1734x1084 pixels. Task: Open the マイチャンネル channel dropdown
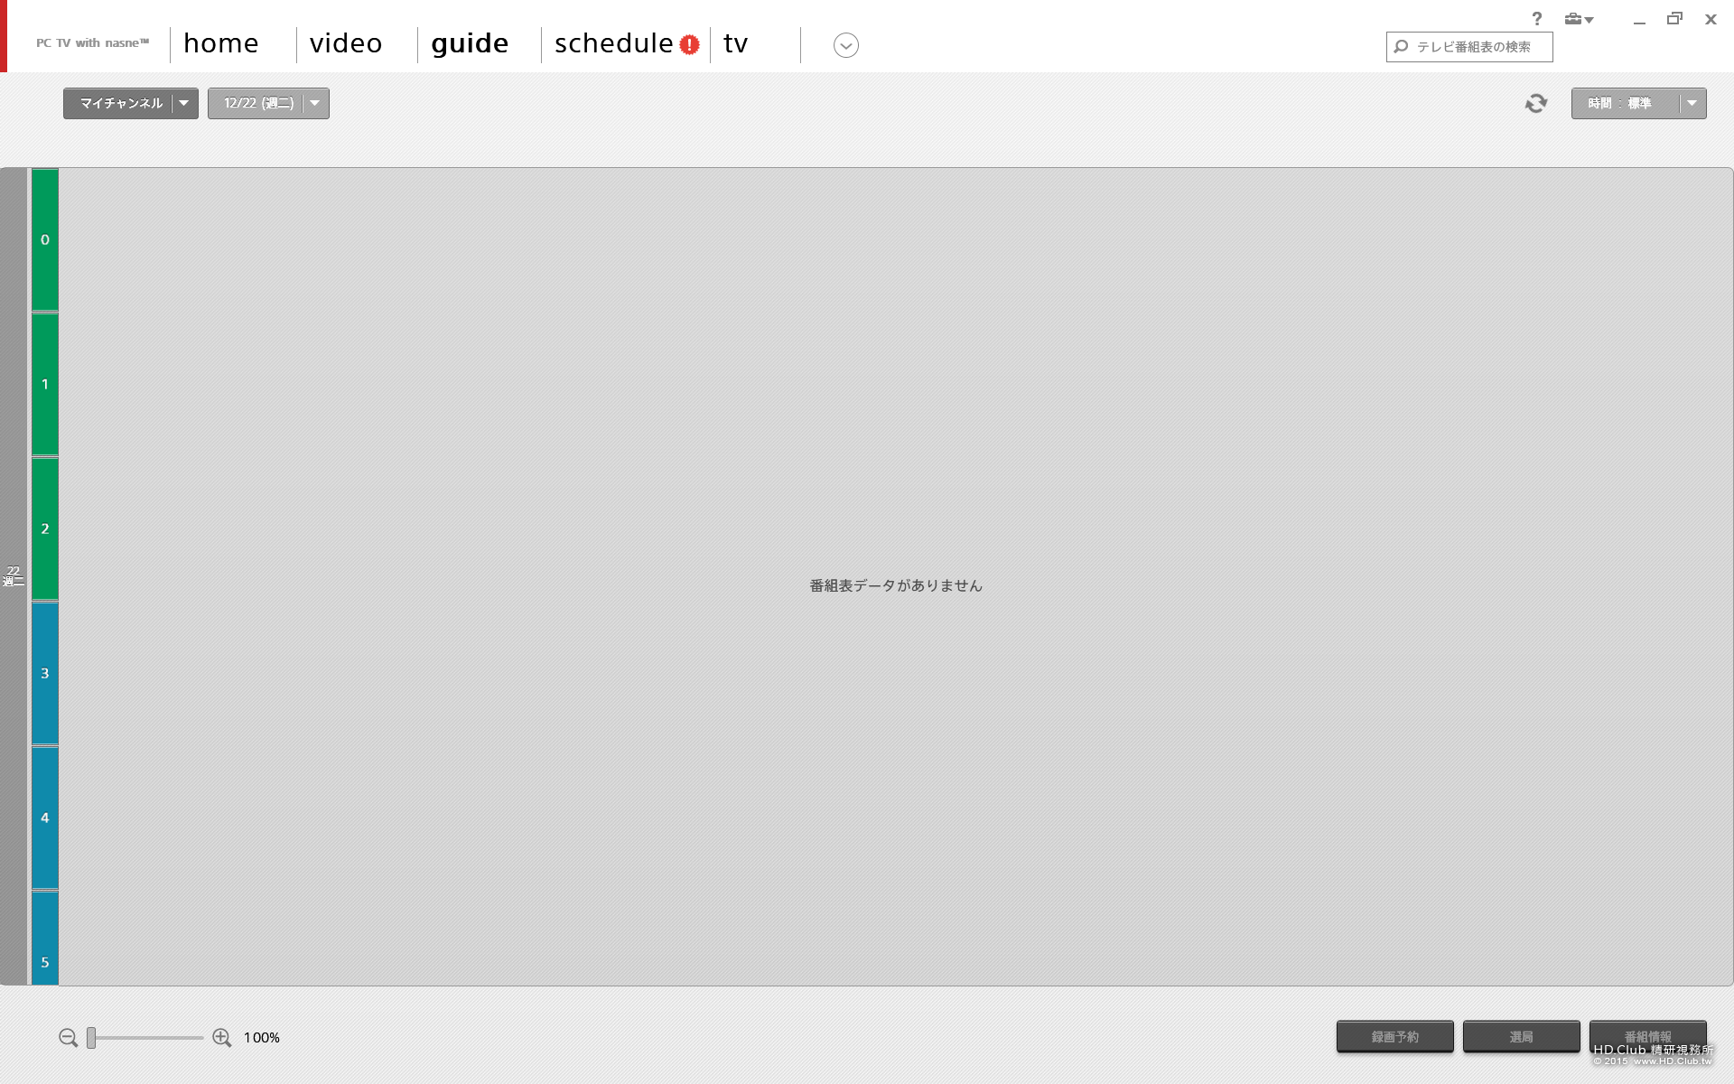[x=131, y=104]
